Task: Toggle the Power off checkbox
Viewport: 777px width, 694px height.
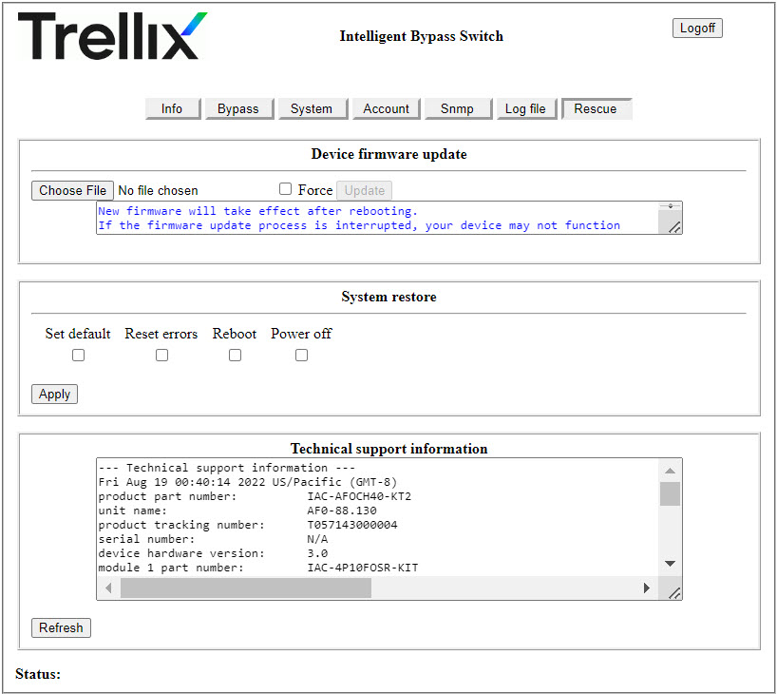Action: click(x=302, y=356)
